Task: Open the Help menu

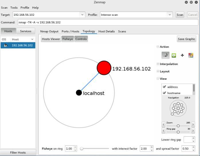Action: click(x=35, y=8)
